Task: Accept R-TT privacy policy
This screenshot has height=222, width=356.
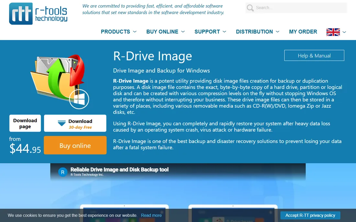Action: [x=310, y=215]
